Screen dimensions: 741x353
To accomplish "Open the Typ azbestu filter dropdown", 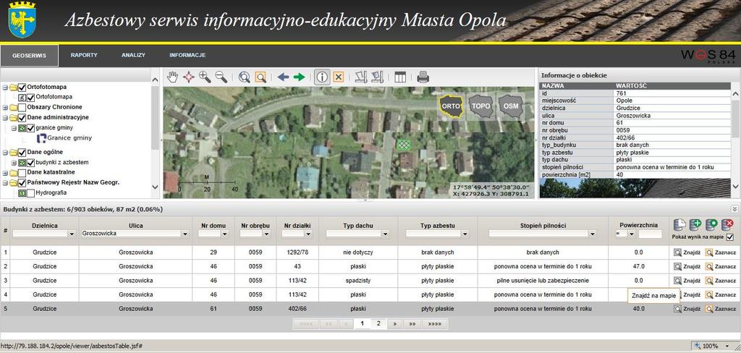I will (465, 234).
